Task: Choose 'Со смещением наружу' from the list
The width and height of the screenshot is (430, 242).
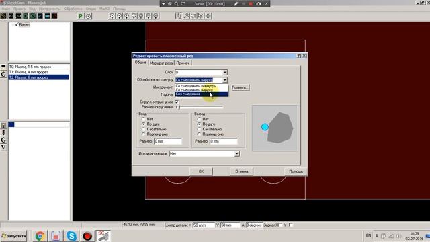Action: point(202,90)
